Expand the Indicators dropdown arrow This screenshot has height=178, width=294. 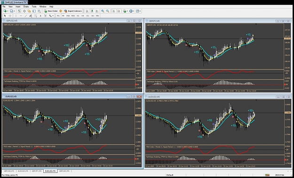click(x=127, y=11)
